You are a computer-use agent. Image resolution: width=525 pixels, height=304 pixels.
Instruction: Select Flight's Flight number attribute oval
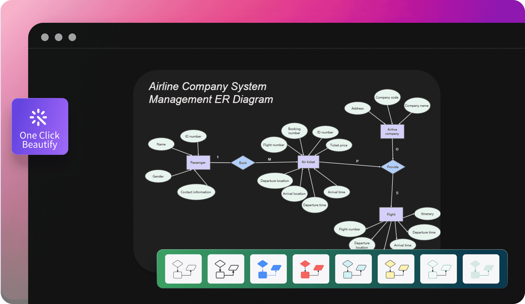pos(350,229)
